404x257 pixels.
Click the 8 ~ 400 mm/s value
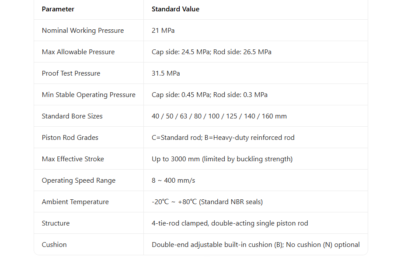click(174, 181)
